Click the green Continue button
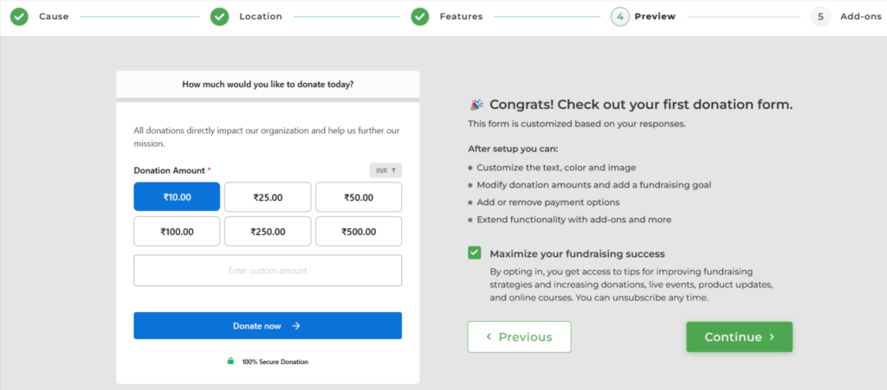 (x=740, y=337)
